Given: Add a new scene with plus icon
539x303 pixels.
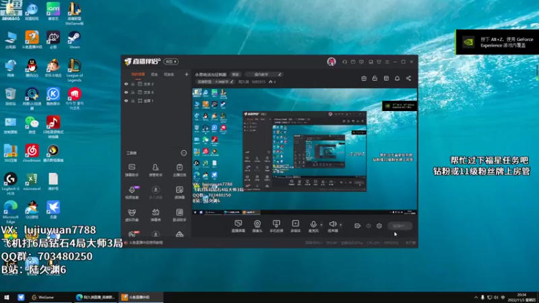Looking at the screenshot, I should pos(187,74).
